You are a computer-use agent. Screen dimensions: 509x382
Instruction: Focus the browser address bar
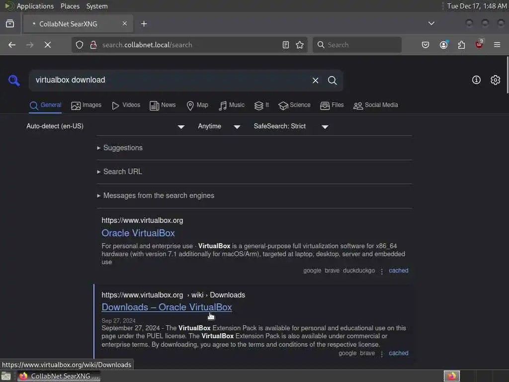(x=189, y=45)
